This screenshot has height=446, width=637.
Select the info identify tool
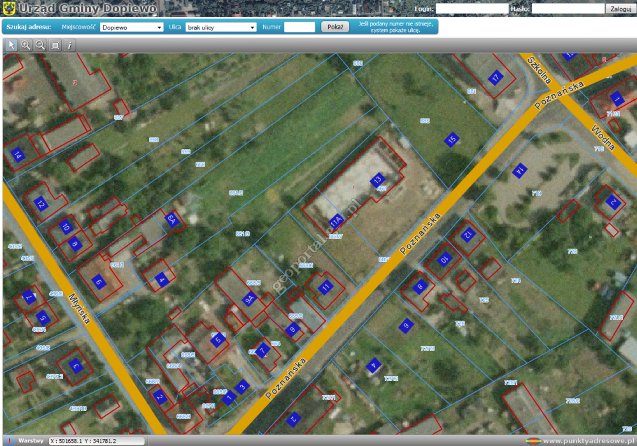coord(69,45)
